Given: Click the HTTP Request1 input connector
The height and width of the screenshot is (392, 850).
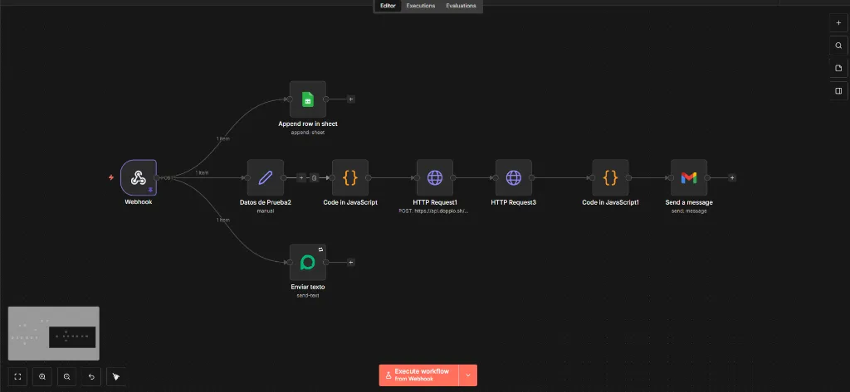Looking at the screenshot, I should 417,177.
